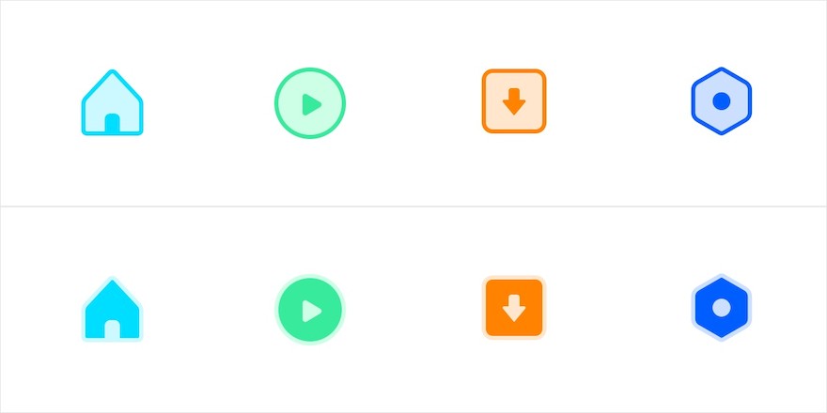The image size is (827, 413).
Task: Click the door of the outlined home icon
Action: click(113, 123)
